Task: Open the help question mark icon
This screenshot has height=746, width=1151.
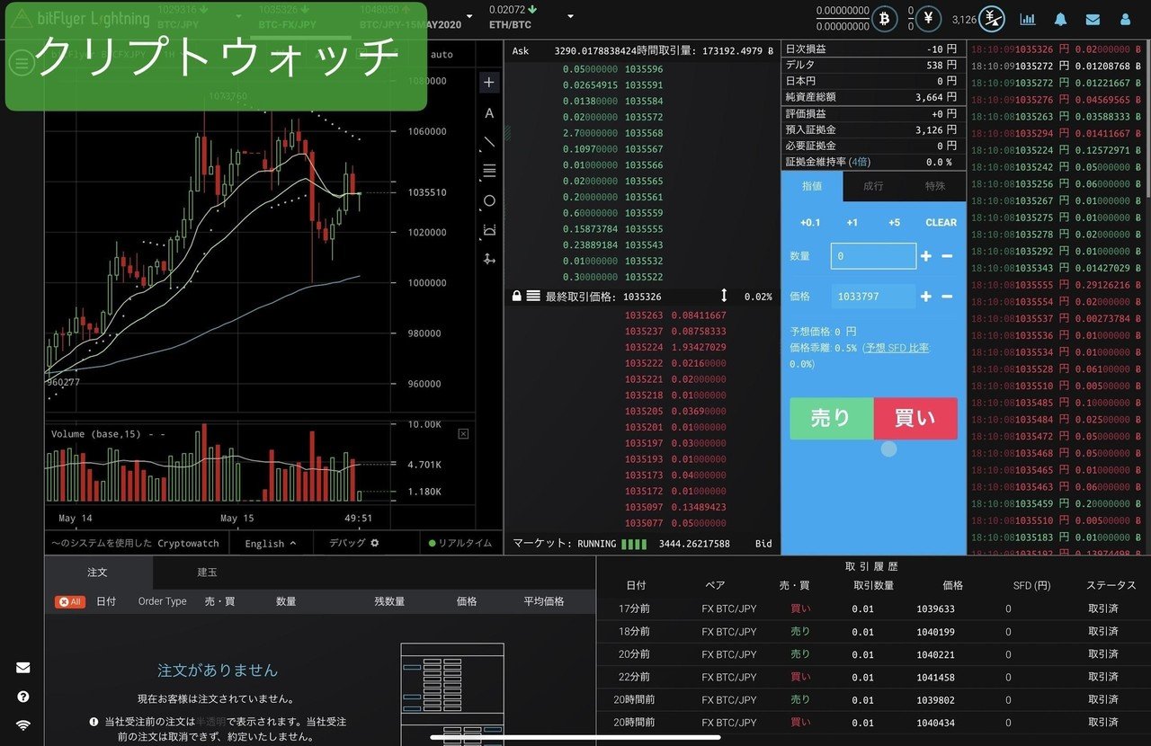Action: click(x=23, y=697)
